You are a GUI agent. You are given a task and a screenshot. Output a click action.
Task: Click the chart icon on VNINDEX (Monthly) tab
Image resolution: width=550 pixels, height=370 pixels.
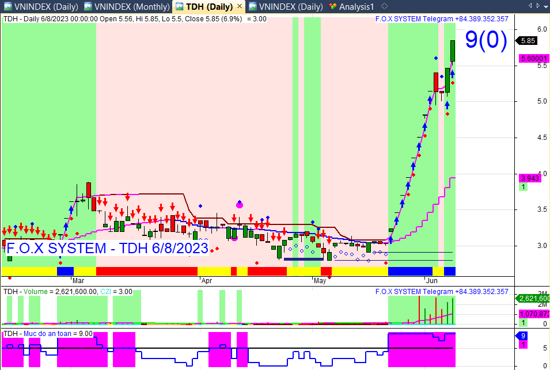pos(88,6)
